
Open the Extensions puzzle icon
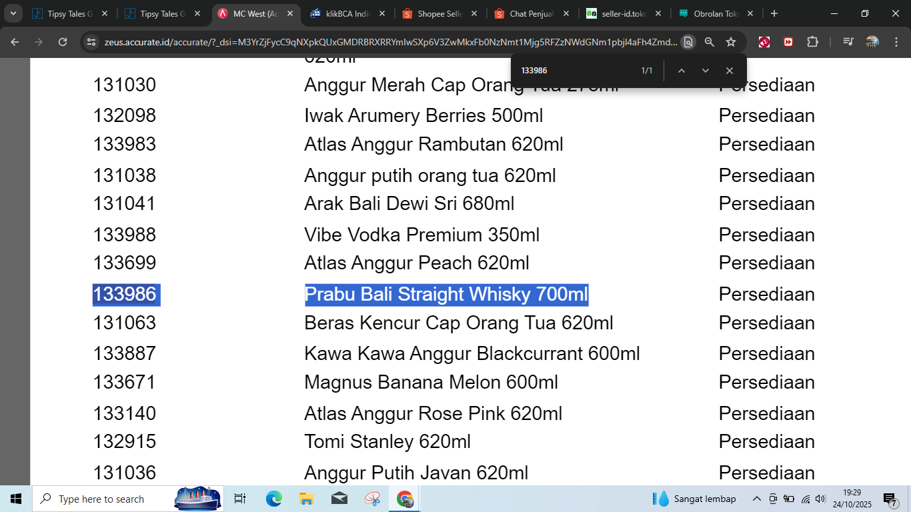(x=812, y=42)
